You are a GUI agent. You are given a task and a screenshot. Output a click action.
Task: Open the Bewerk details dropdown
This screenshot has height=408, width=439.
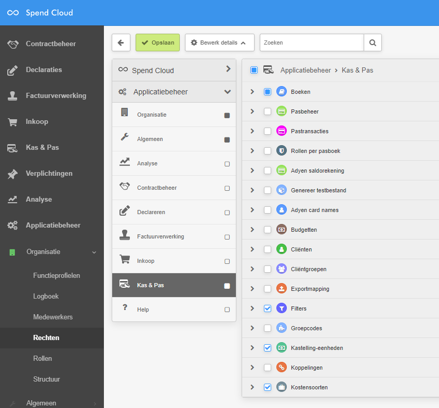[219, 43]
